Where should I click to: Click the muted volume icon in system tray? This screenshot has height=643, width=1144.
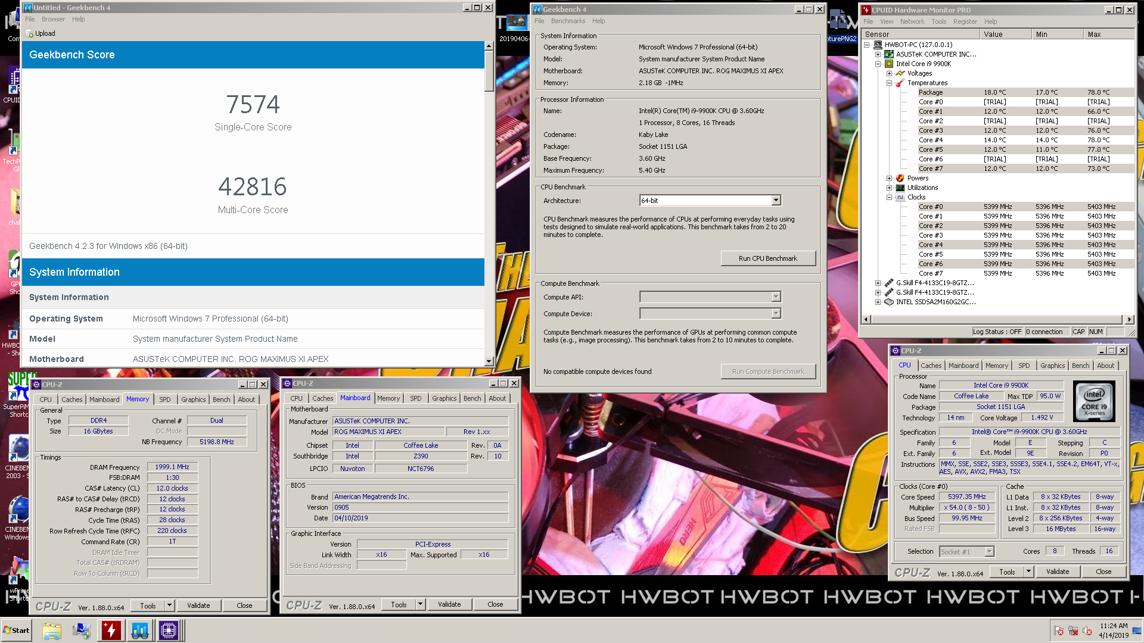[x=1087, y=630]
